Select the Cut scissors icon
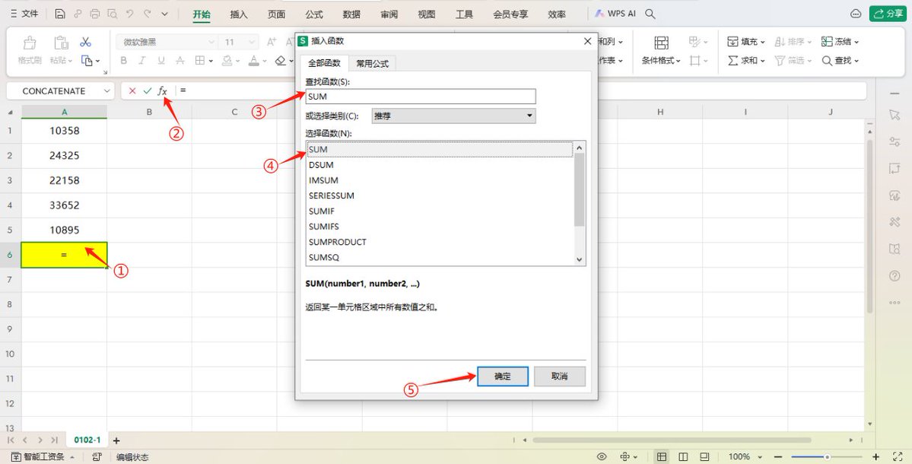This screenshot has height=464, width=912. 85,42
